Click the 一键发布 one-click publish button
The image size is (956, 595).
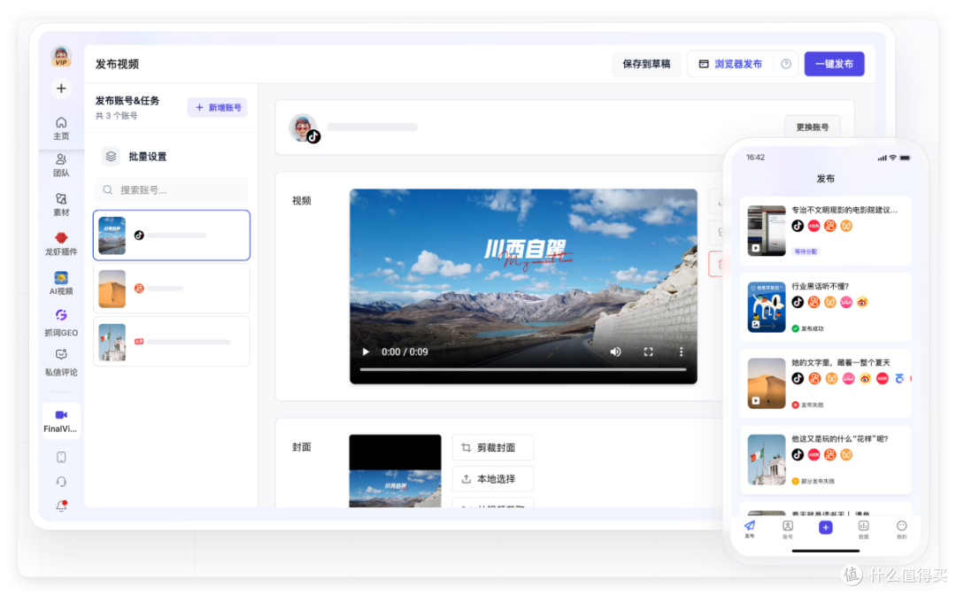pyautogui.click(x=834, y=64)
